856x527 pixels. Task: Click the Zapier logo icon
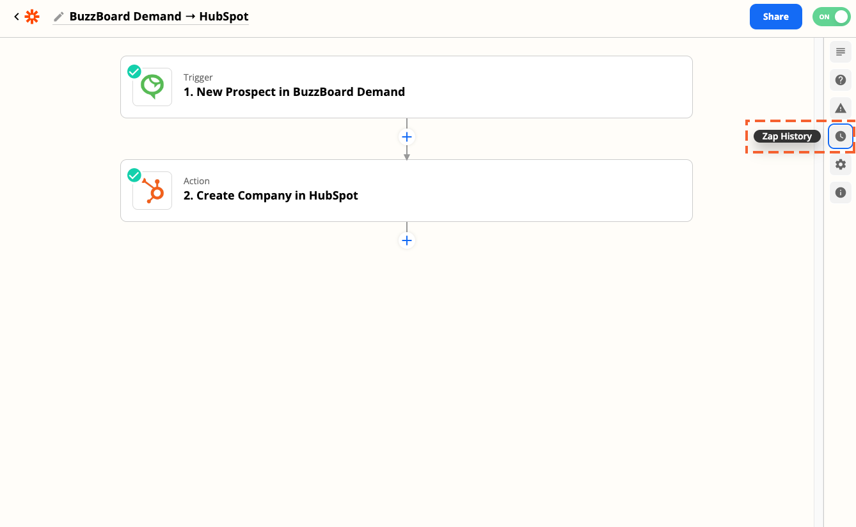[32, 17]
